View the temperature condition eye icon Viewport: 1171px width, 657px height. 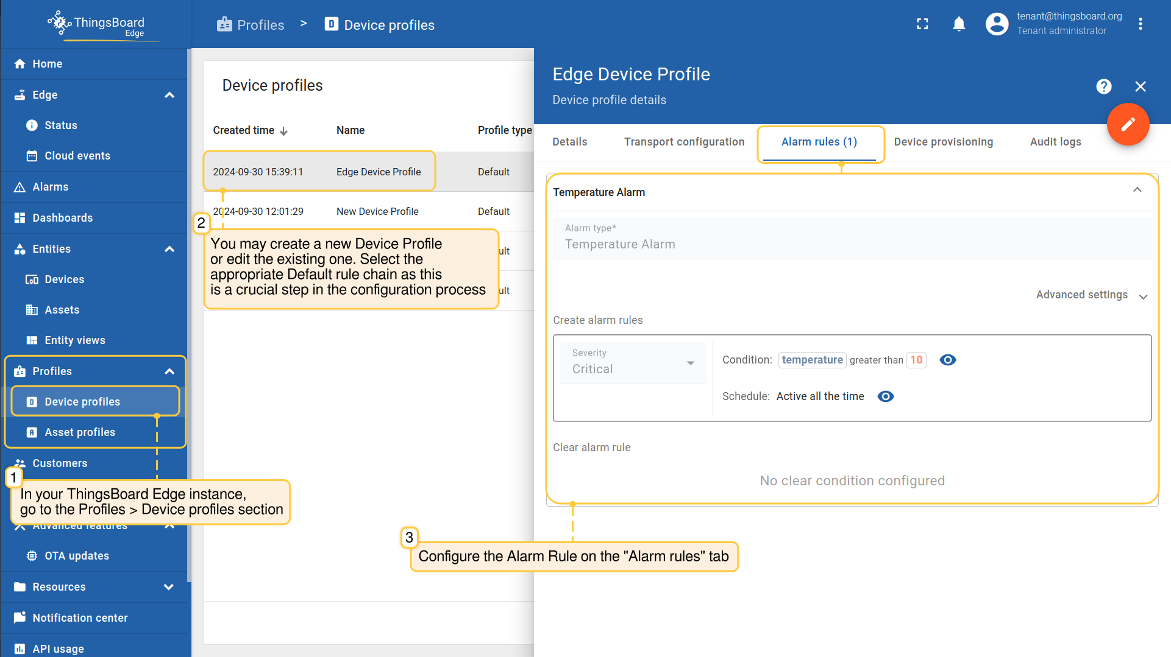947,360
